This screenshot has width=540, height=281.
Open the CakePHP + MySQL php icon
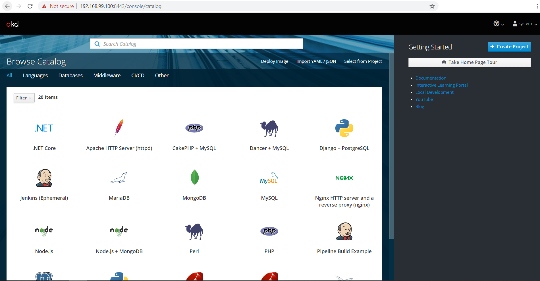pyautogui.click(x=194, y=128)
